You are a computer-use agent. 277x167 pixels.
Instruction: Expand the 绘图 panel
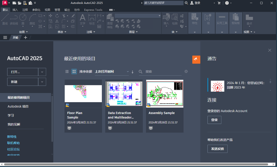[23, 32]
